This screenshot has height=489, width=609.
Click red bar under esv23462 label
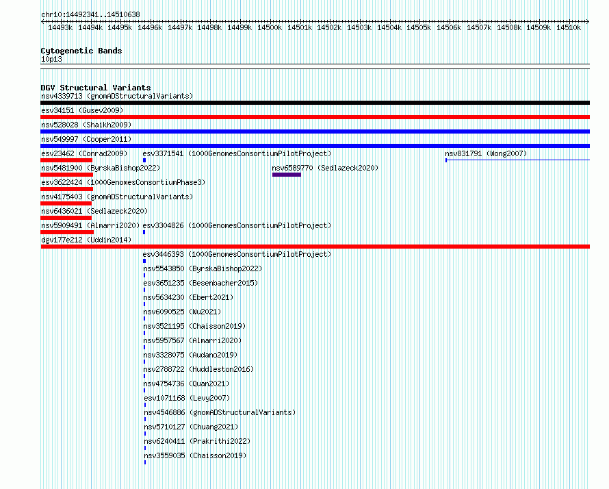(66, 160)
